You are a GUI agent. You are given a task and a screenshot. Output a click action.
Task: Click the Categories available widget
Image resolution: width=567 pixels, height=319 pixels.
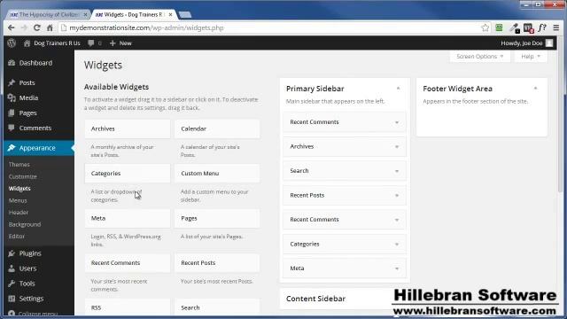pos(128,174)
